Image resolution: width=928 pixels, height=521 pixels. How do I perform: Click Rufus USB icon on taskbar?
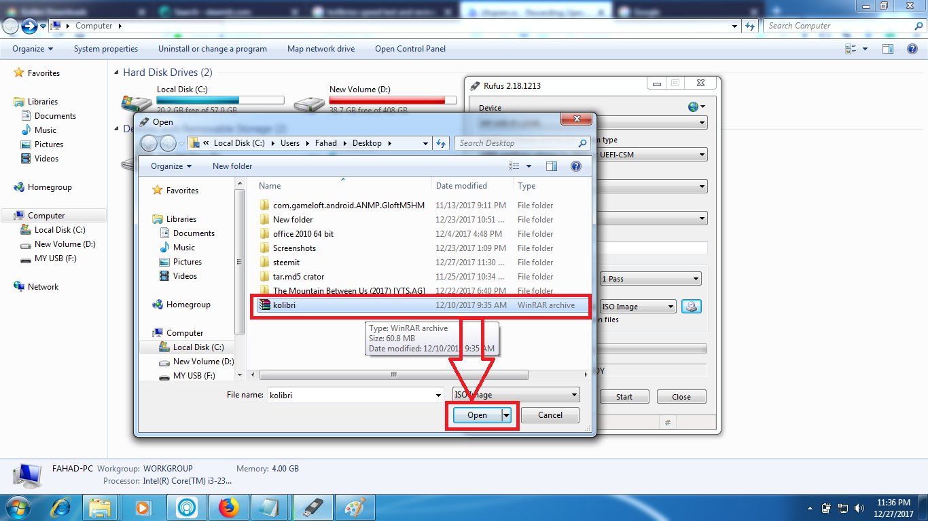point(314,507)
